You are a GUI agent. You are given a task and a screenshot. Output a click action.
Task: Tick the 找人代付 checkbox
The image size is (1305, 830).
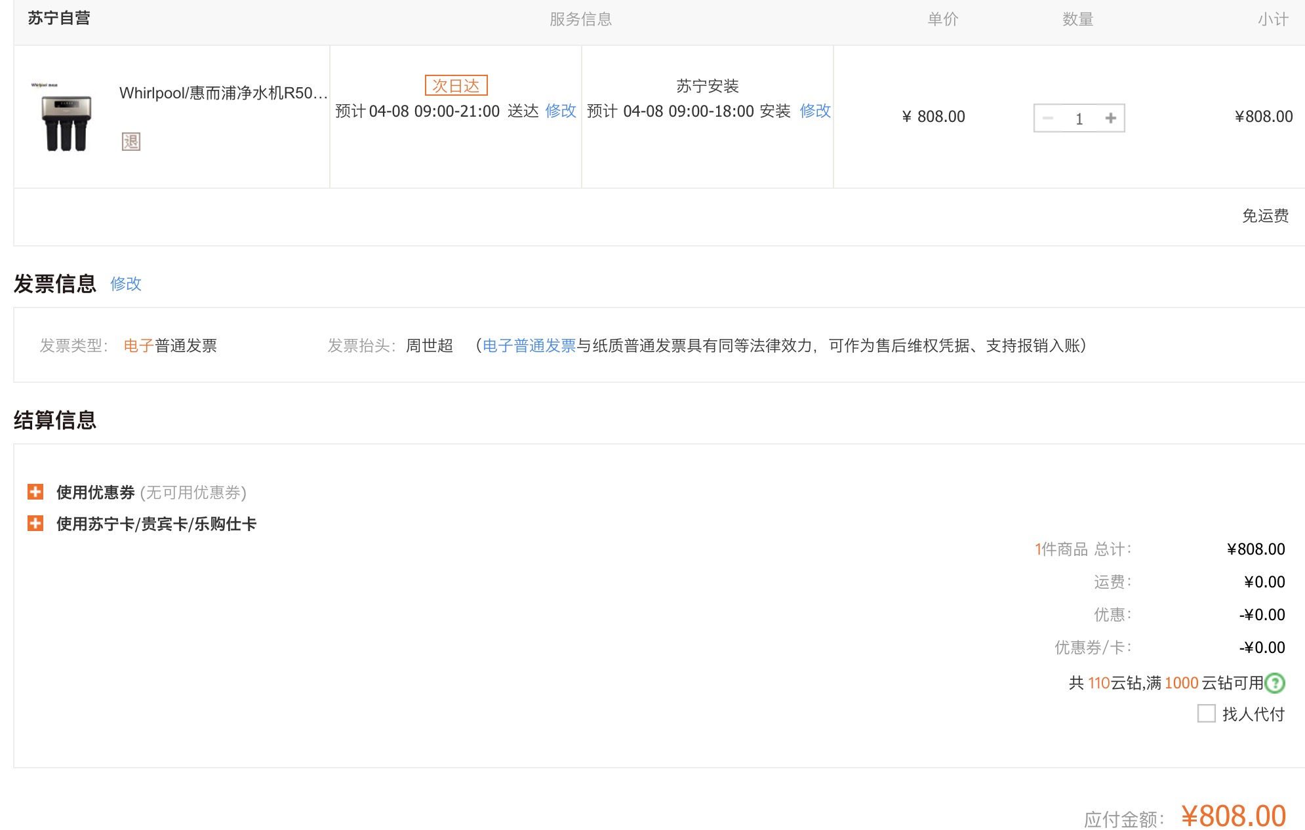1206,713
